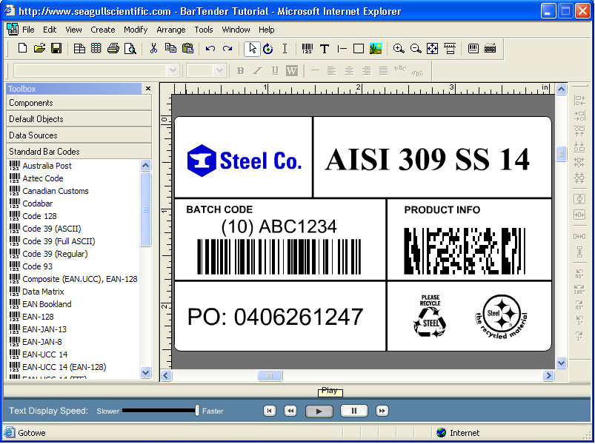Click the Print icon in the toolbar
Viewport: 595px width, 444px height.
(113, 49)
